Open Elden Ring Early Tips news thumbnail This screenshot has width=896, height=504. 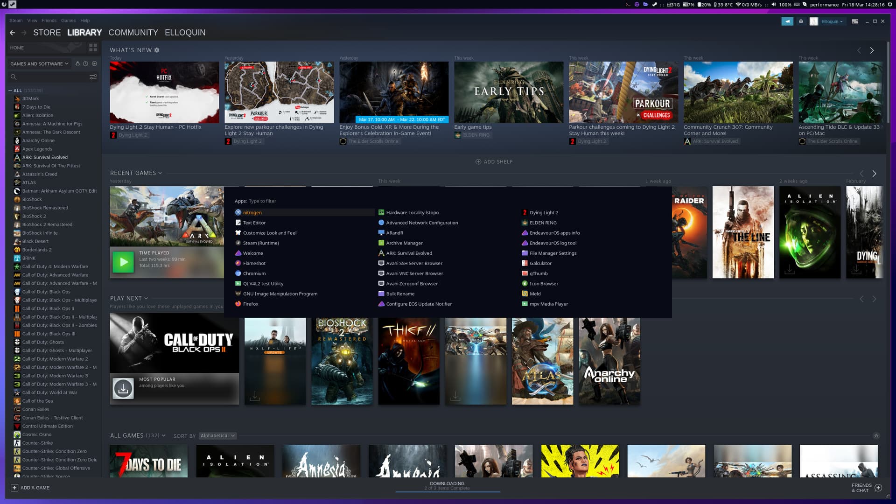509,92
